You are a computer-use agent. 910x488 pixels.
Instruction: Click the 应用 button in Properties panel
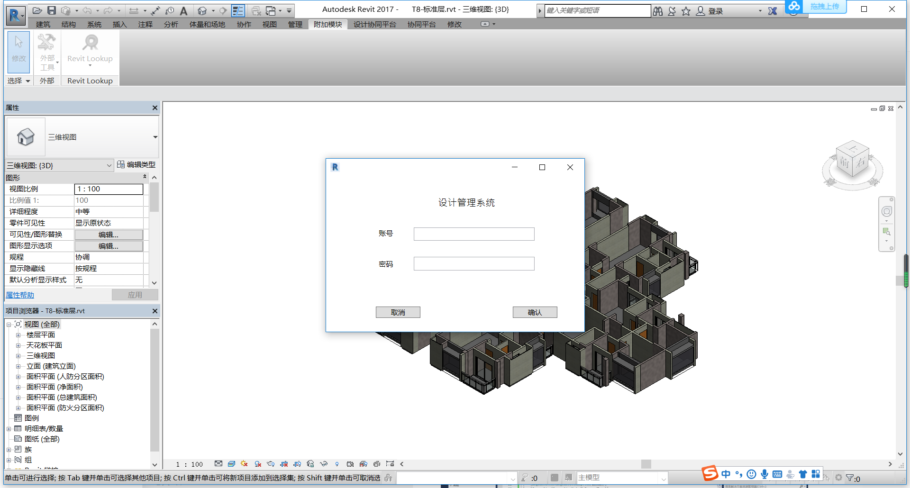(135, 294)
